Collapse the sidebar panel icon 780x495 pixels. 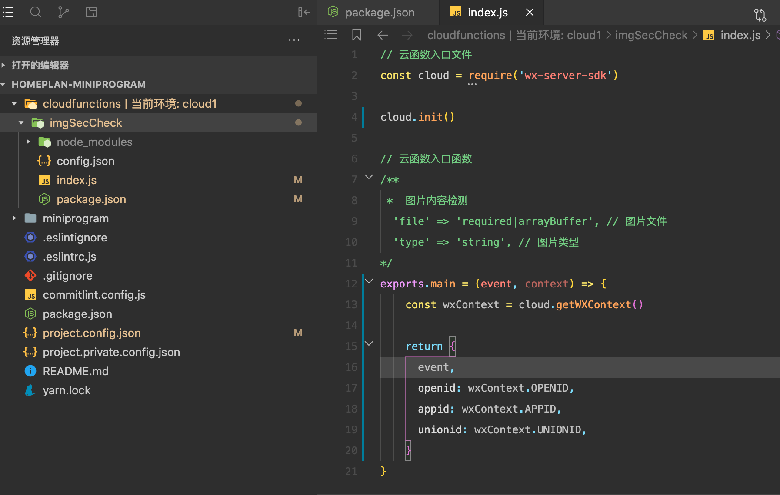pyautogui.click(x=304, y=12)
